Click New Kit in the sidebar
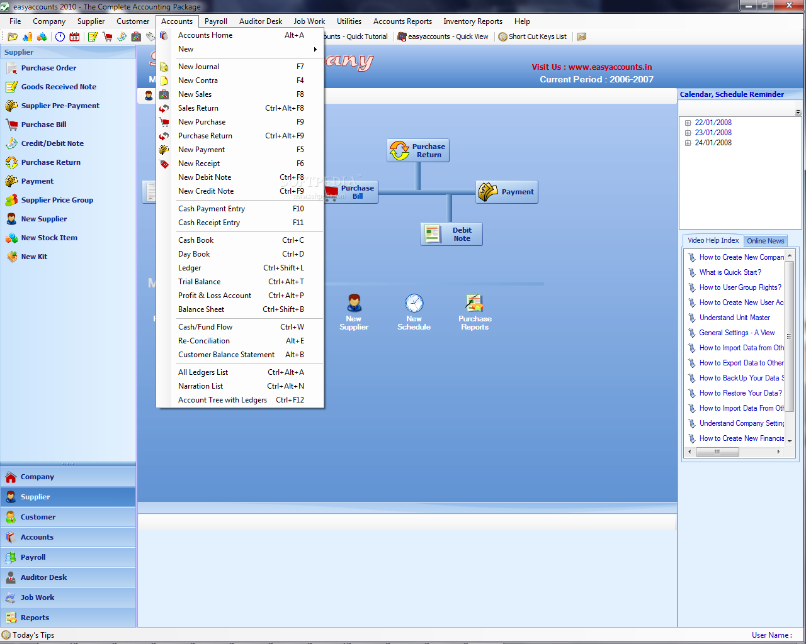The image size is (806, 644). pyautogui.click(x=34, y=257)
